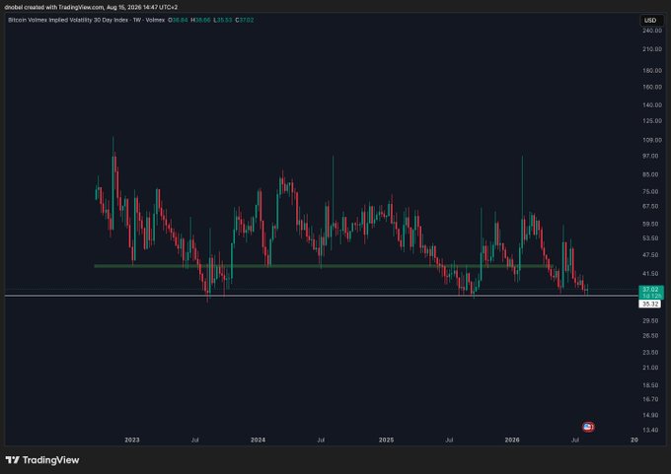
Task: Click the 16.70 price scale label
Action: (x=650, y=399)
